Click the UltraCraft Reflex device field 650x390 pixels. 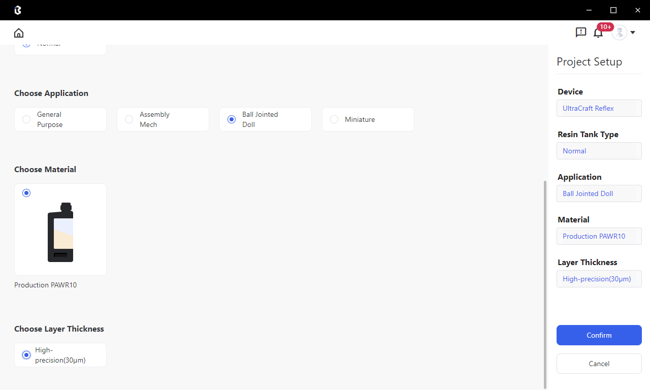599,108
